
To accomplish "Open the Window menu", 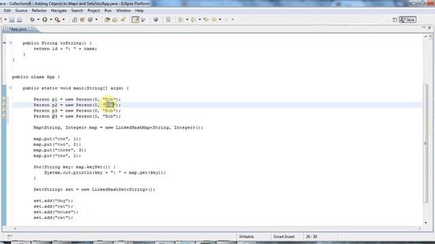I will [x=123, y=11].
